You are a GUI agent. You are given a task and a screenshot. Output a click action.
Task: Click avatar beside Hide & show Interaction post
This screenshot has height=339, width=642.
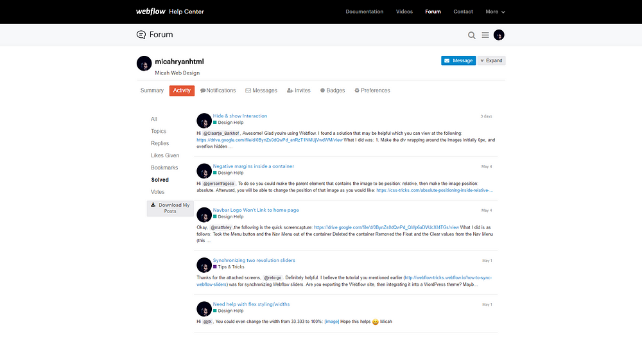point(204,121)
